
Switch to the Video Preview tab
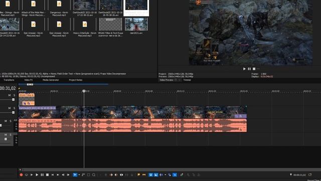pos(167,80)
